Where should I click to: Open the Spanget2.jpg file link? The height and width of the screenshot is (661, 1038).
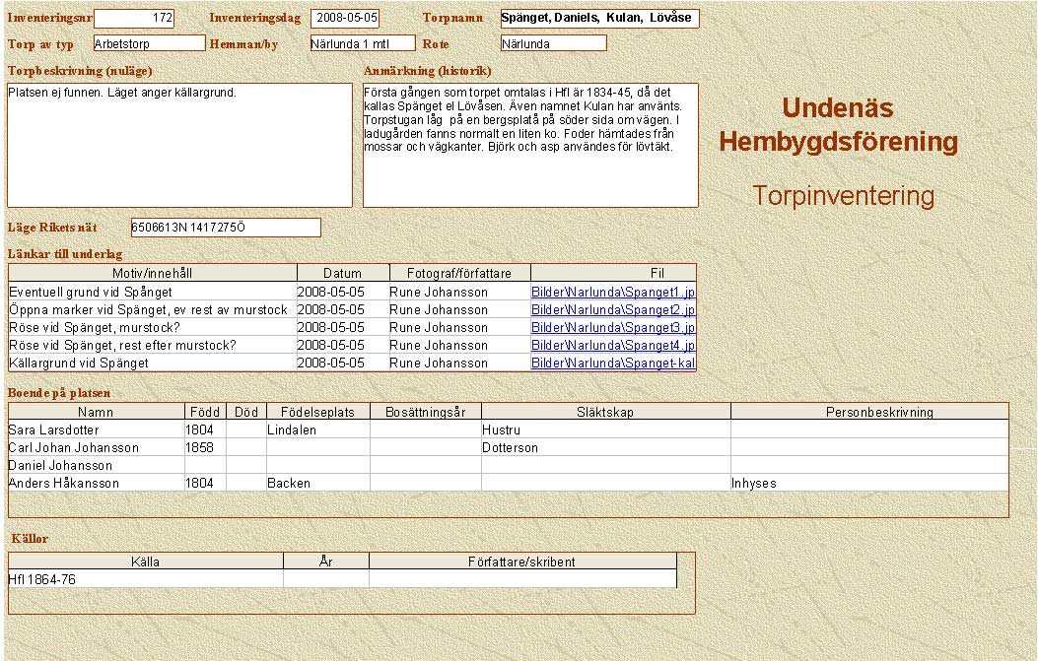point(613,310)
